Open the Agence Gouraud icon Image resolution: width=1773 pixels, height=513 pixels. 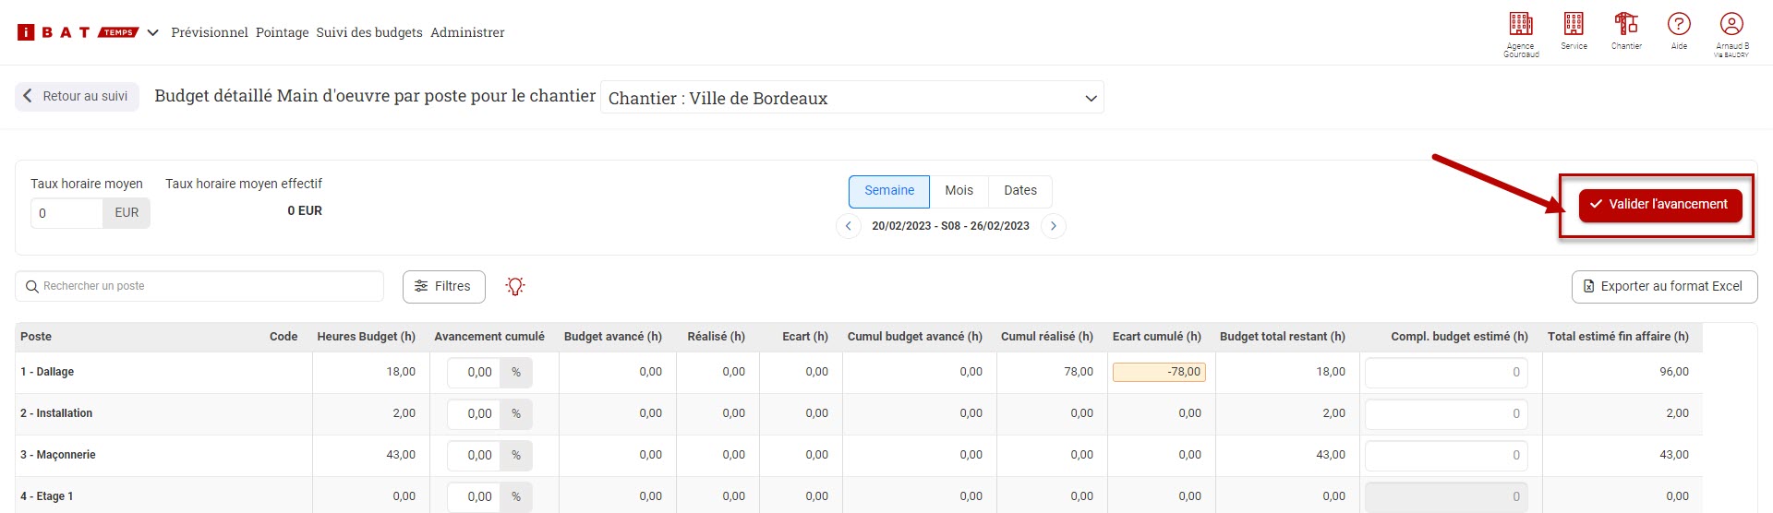click(1521, 25)
